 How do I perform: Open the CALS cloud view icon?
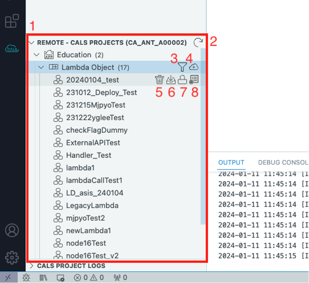point(12,48)
